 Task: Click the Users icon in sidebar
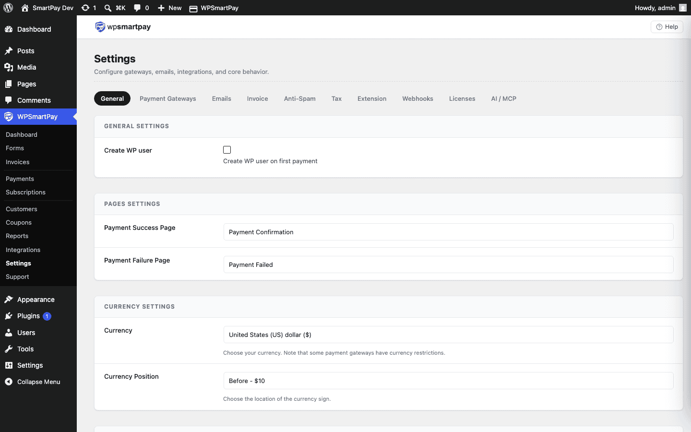point(9,333)
